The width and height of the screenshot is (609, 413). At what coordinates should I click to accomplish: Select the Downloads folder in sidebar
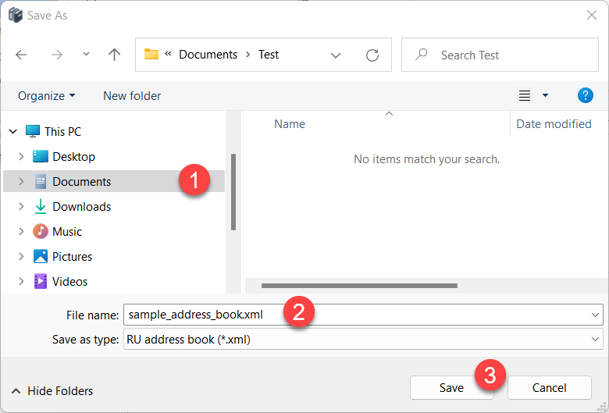(81, 207)
